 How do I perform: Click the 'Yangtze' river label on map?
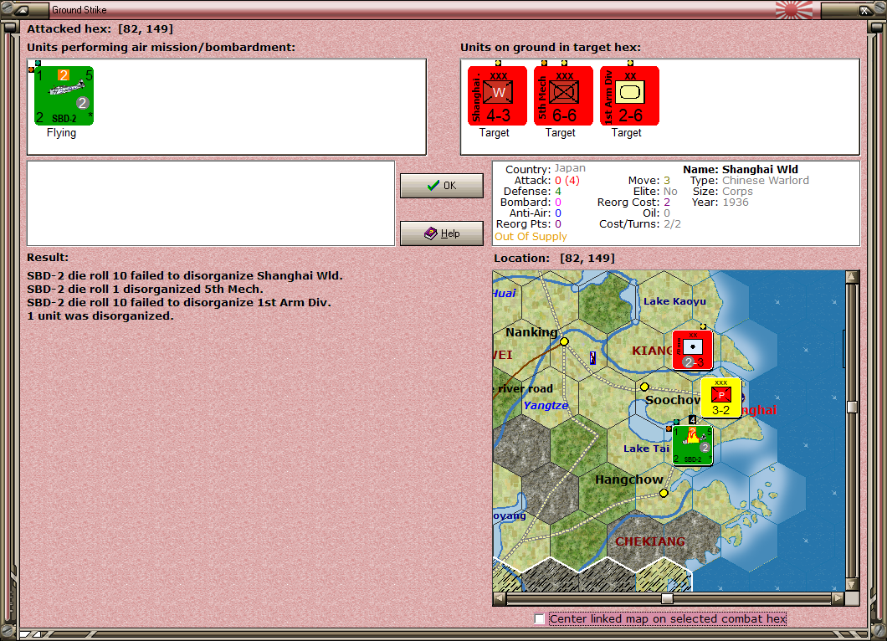click(546, 406)
